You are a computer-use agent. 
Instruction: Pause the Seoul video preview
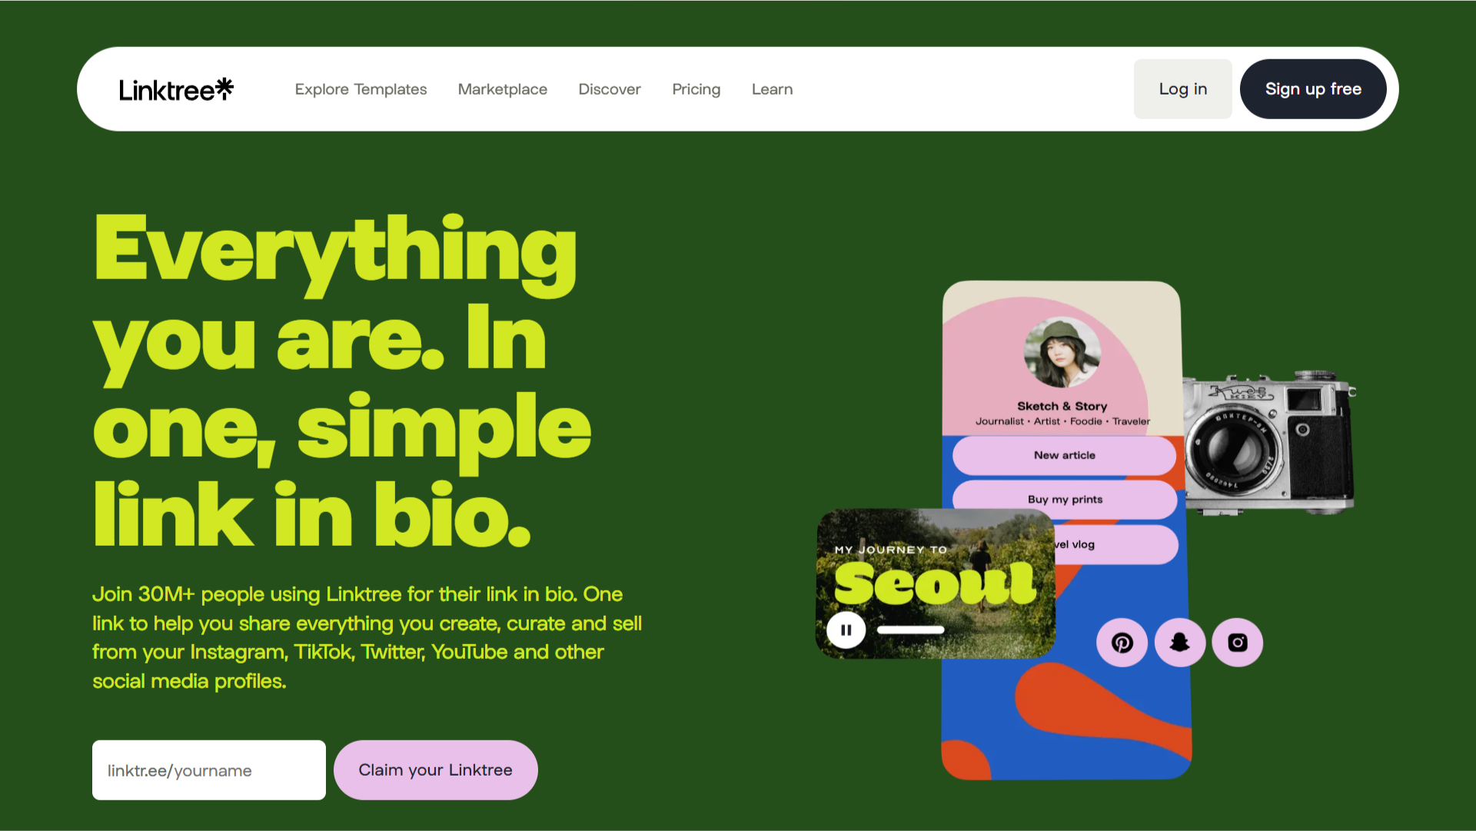846,630
